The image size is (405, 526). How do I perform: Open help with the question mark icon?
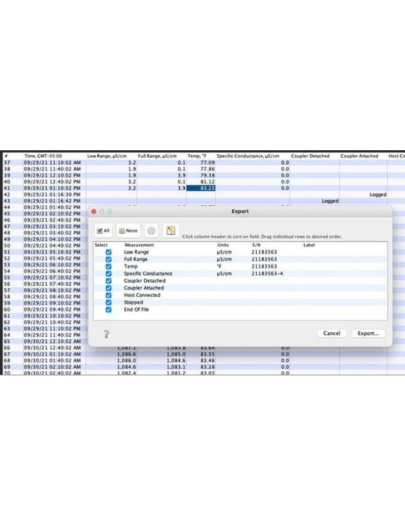coord(107,334)
